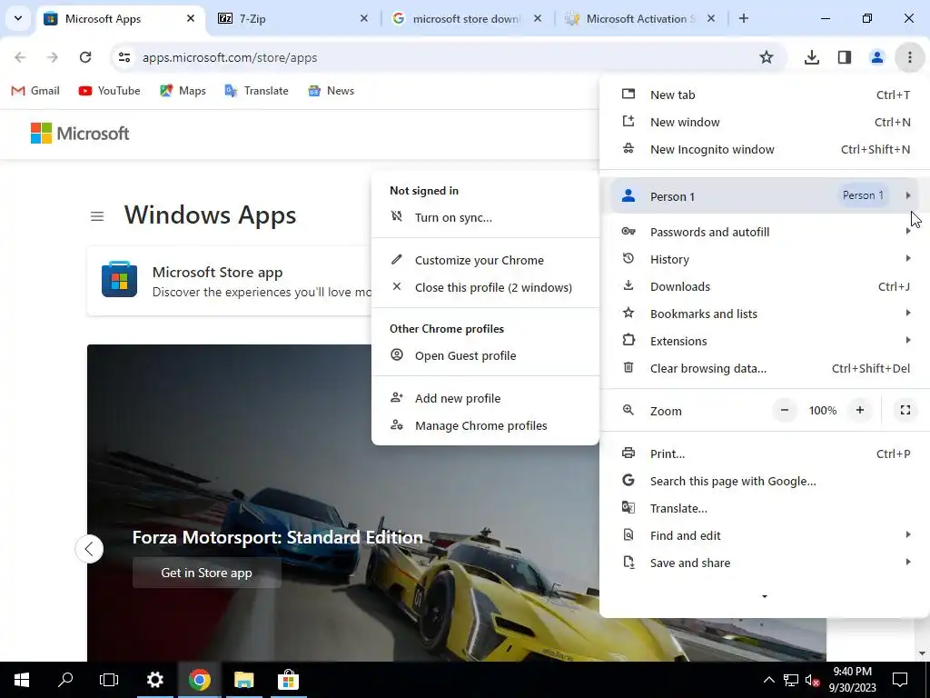This screenshot has width=930, height=698.
Task: Open Manage Chrome profiles
Action: (485, 426)
